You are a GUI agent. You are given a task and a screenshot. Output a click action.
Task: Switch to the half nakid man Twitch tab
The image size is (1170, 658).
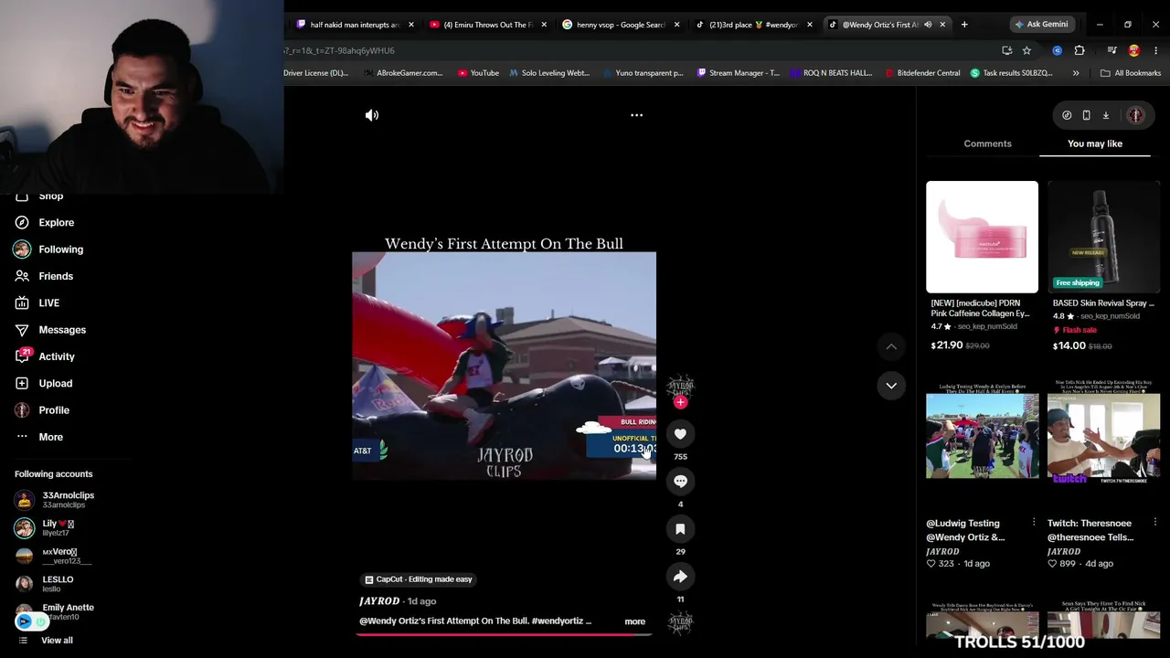[355, 25]
